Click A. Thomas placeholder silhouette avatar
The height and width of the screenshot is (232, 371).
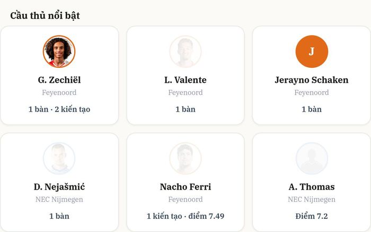click(x=312, y=158)
